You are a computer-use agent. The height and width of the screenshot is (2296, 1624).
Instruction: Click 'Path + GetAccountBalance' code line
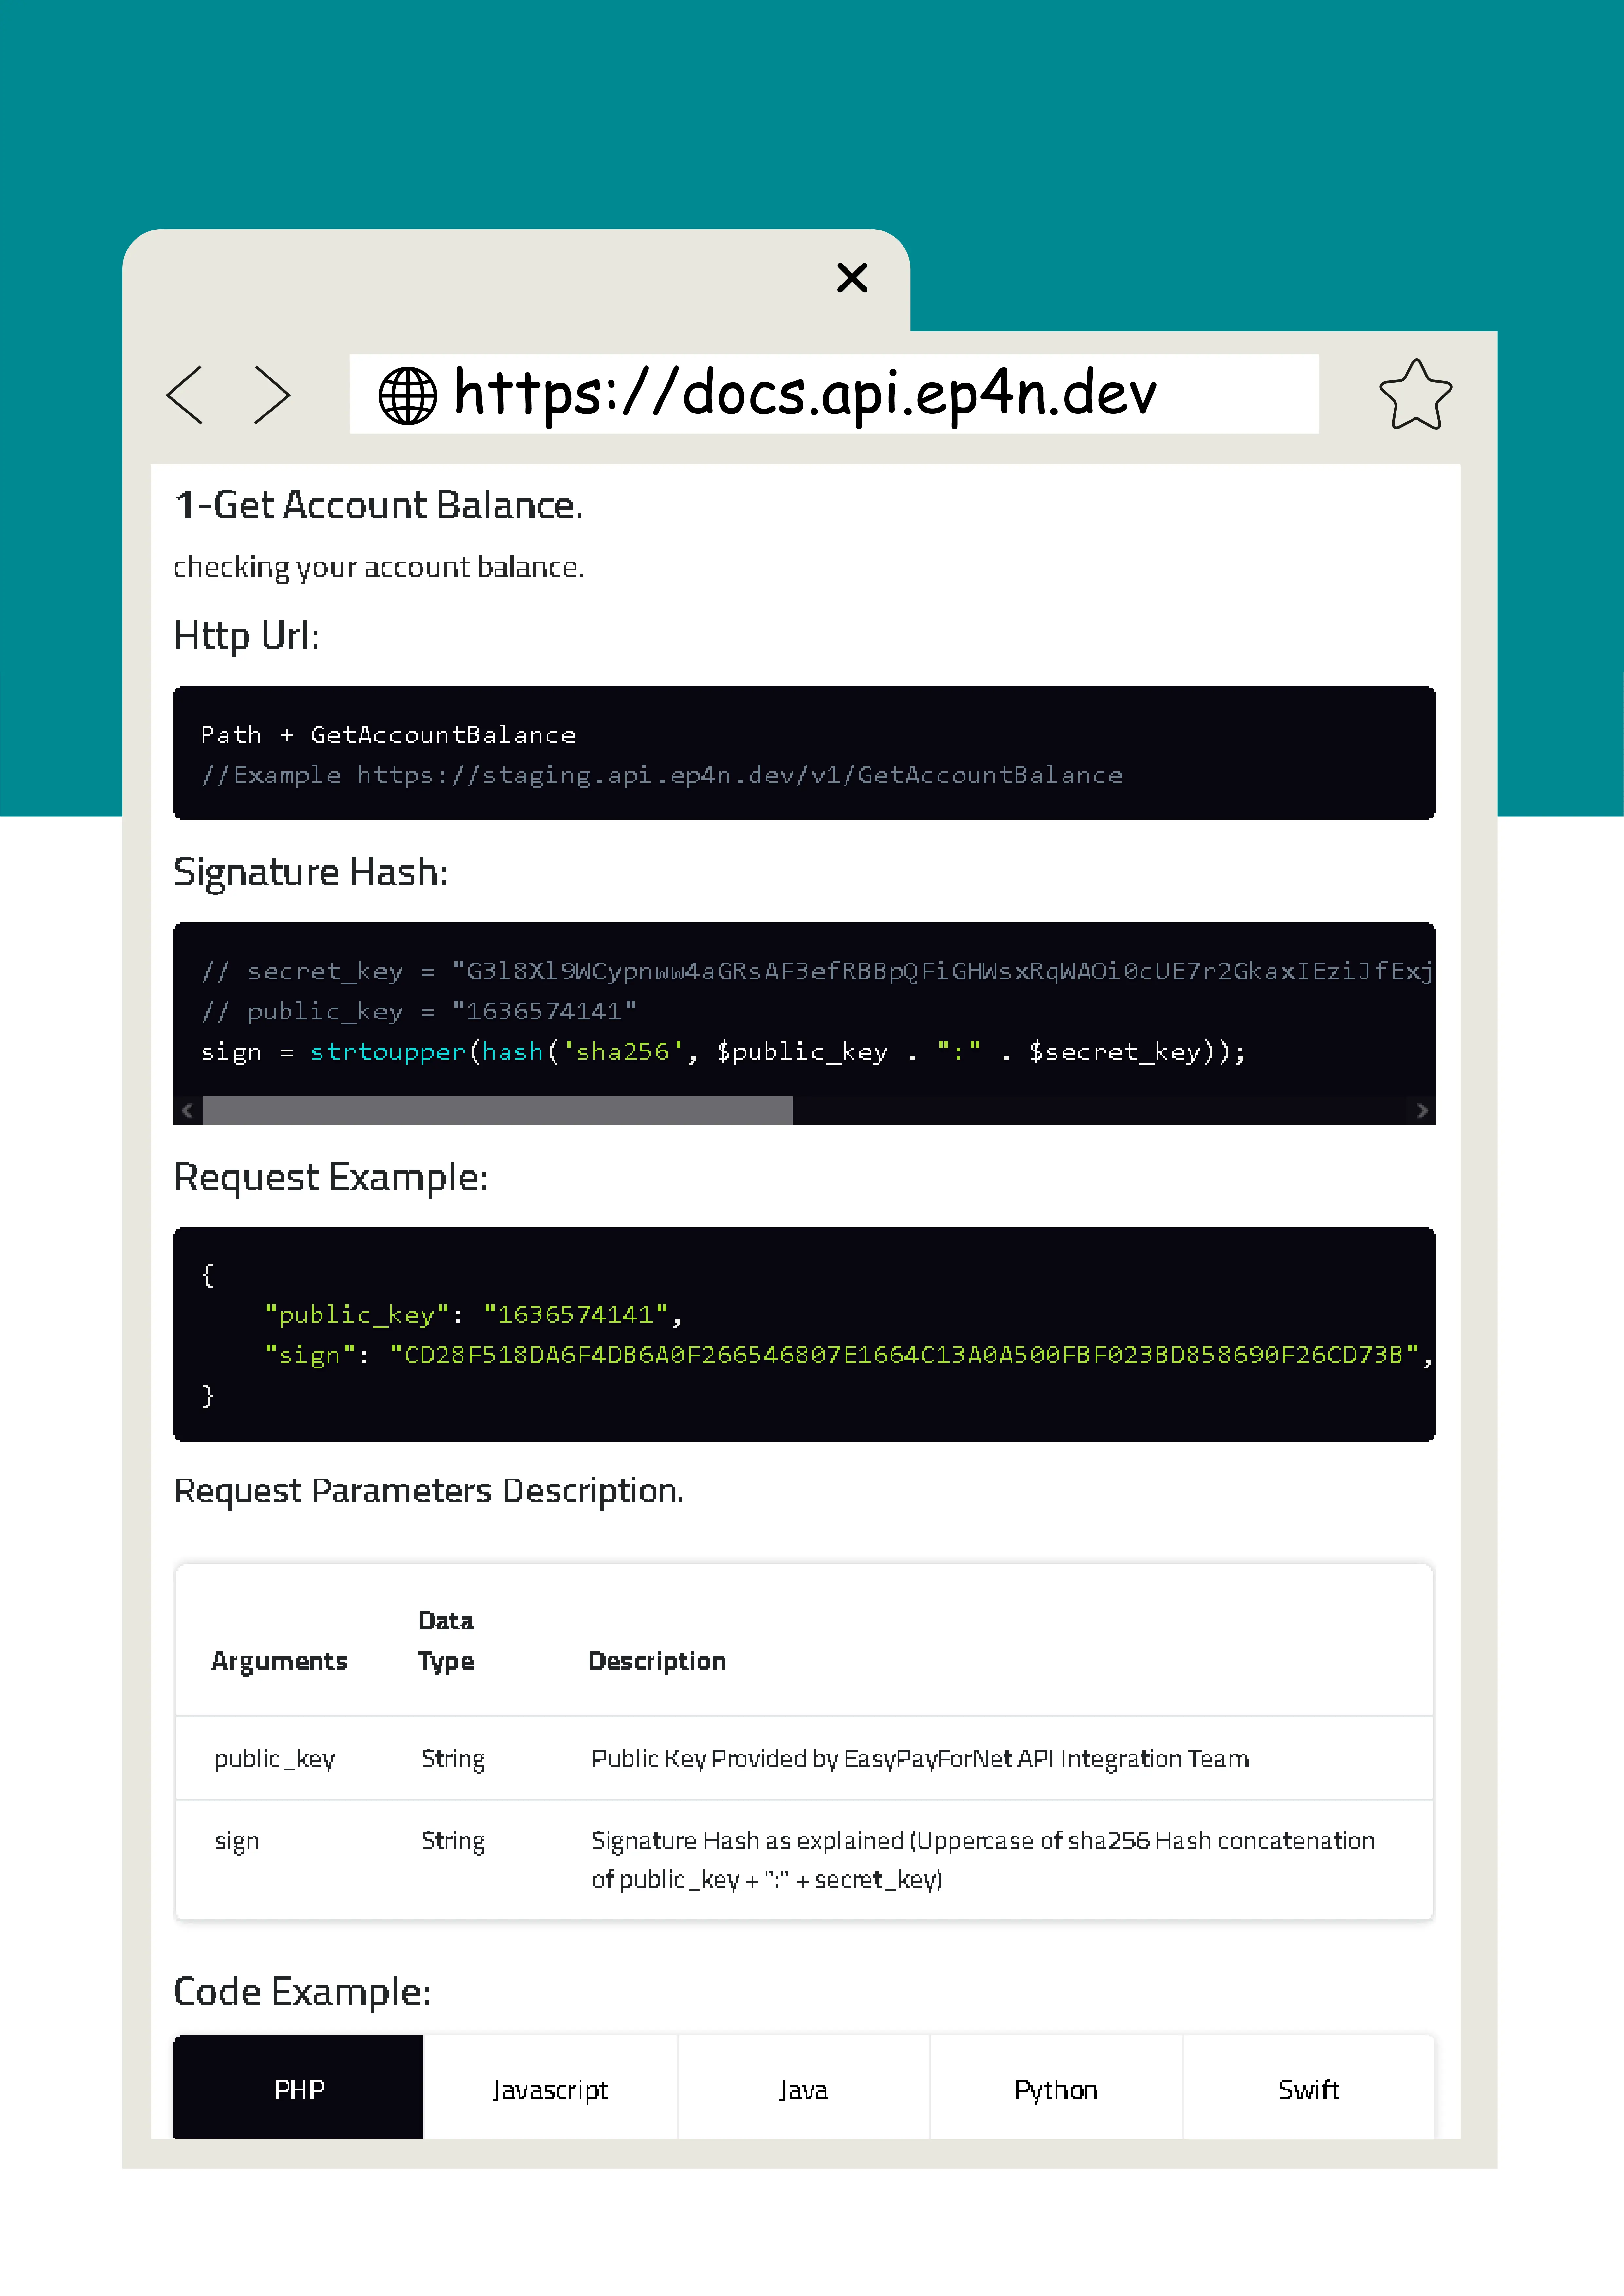tap(388, 735)
